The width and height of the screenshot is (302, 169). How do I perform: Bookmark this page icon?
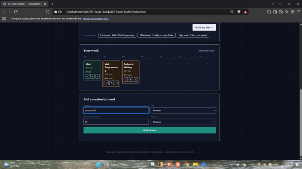click(48, 12)
